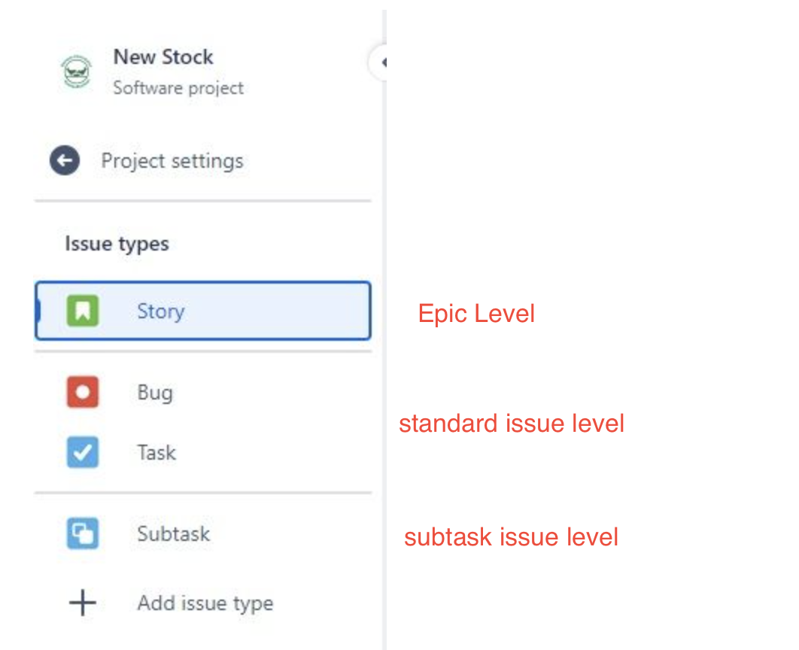Click the blue Task checkmark icon
The width and height of the screenshot is (799, 650).
tap(83, 452)
